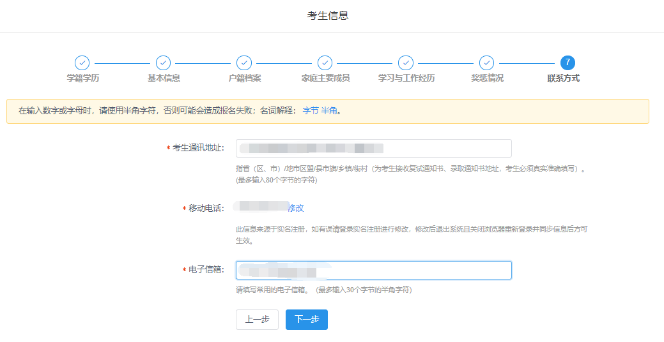
Task: Open the 字节 term explanation link
Action: pyautogui.click(x=310, y=110)
